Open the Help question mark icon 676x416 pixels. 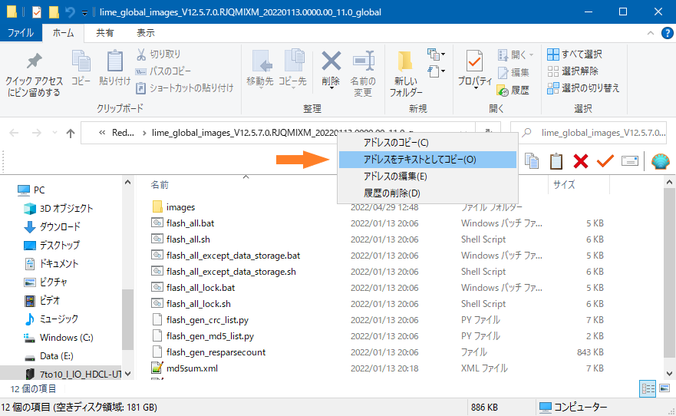(667, 33)
